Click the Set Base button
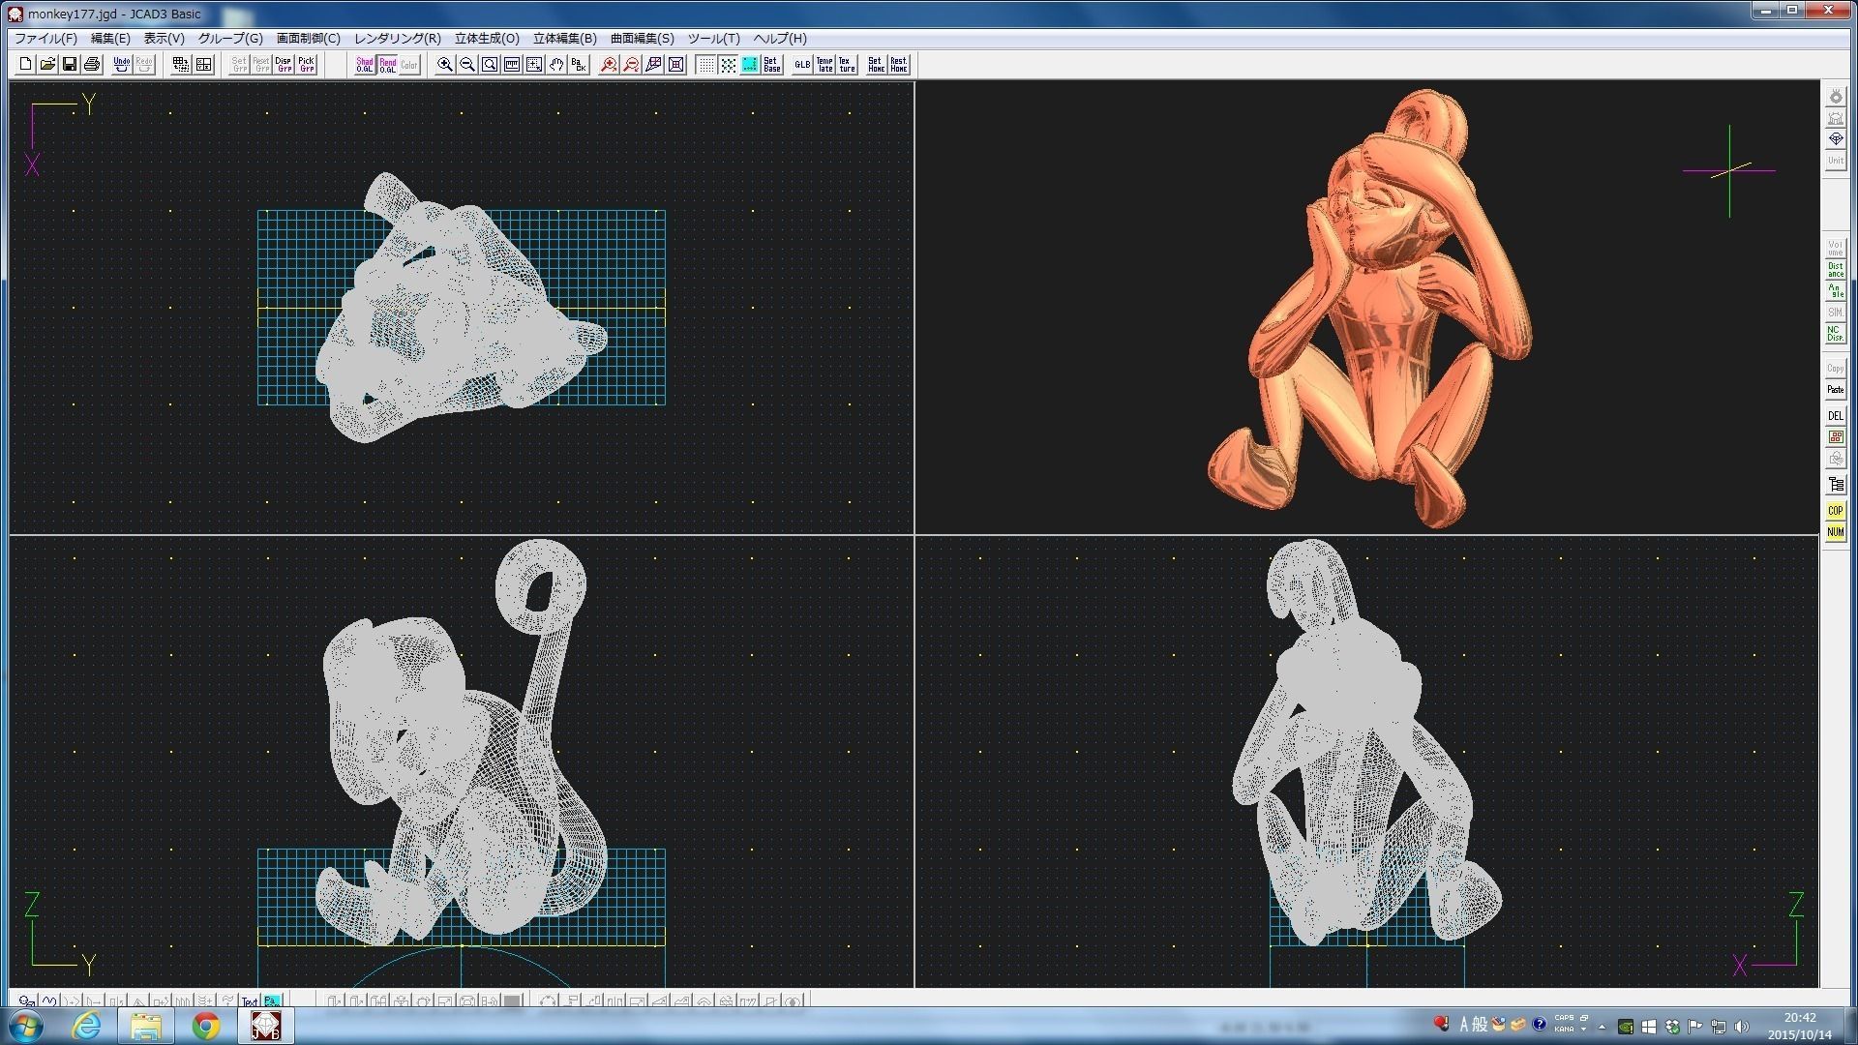The width and height of the screenshot is (1858, 1045). (772, 65)
